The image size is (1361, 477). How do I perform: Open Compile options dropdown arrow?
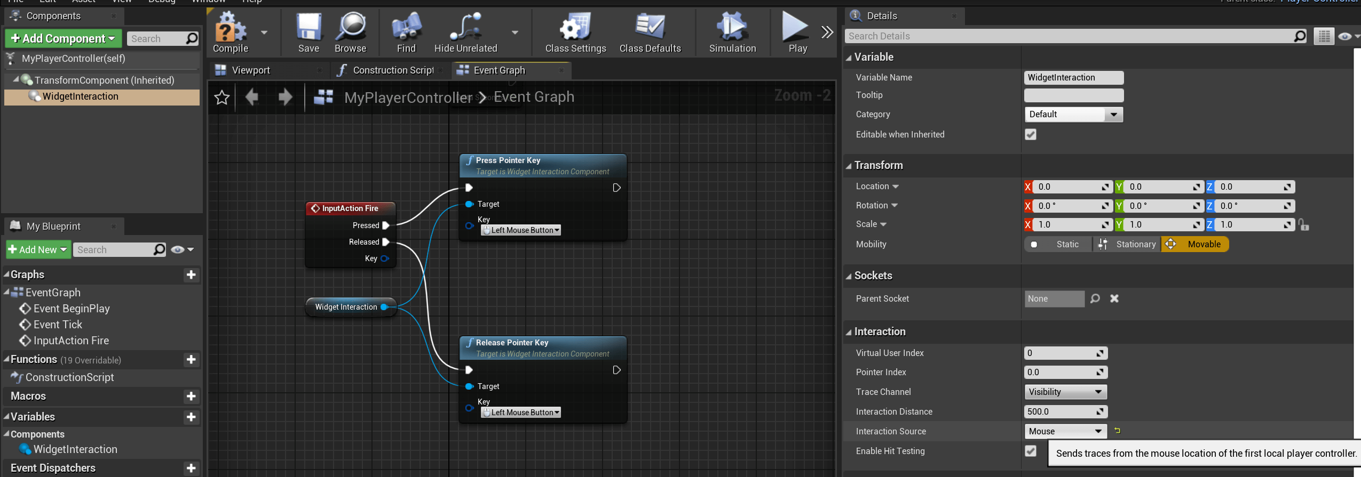[x=264, y=33]
